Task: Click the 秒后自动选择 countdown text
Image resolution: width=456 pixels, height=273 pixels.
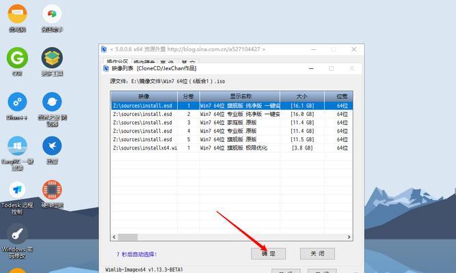Action: [x=137, y=255]
